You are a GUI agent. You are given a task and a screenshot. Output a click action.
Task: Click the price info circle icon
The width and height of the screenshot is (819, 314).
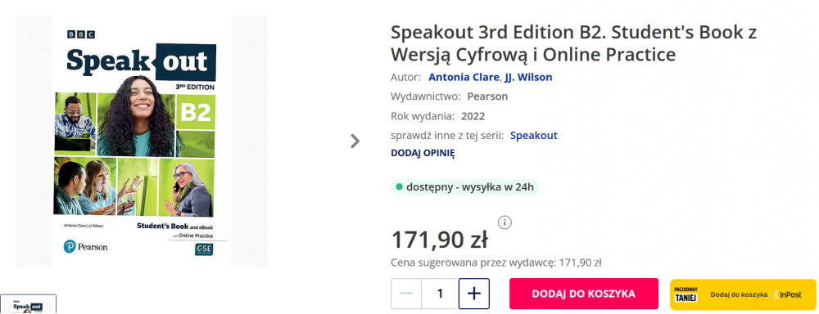tap(505, 222)
